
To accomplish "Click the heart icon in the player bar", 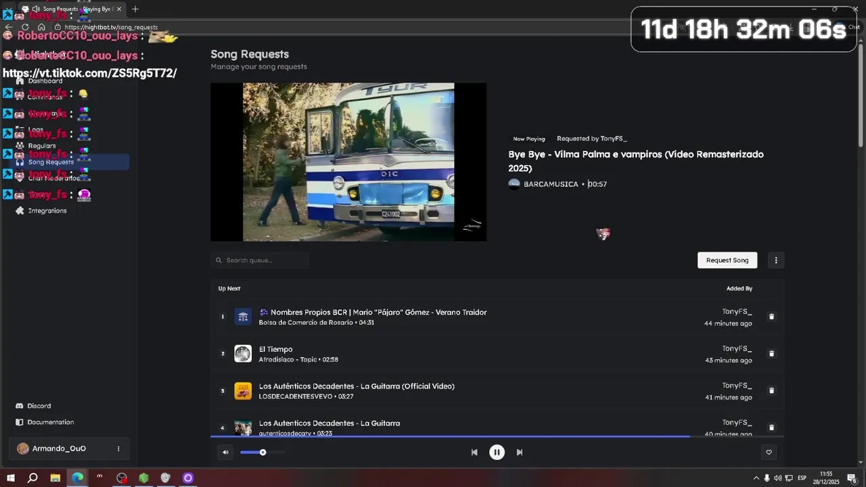I will 769,453.
